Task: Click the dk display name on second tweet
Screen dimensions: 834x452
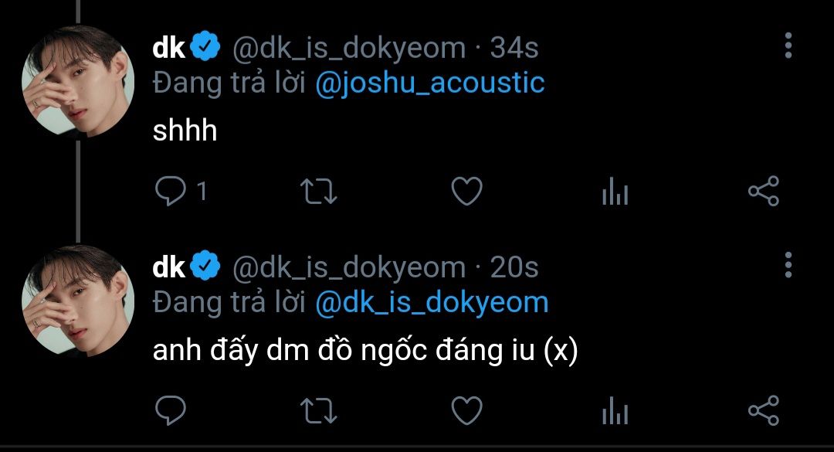Action: pos(169,267)
